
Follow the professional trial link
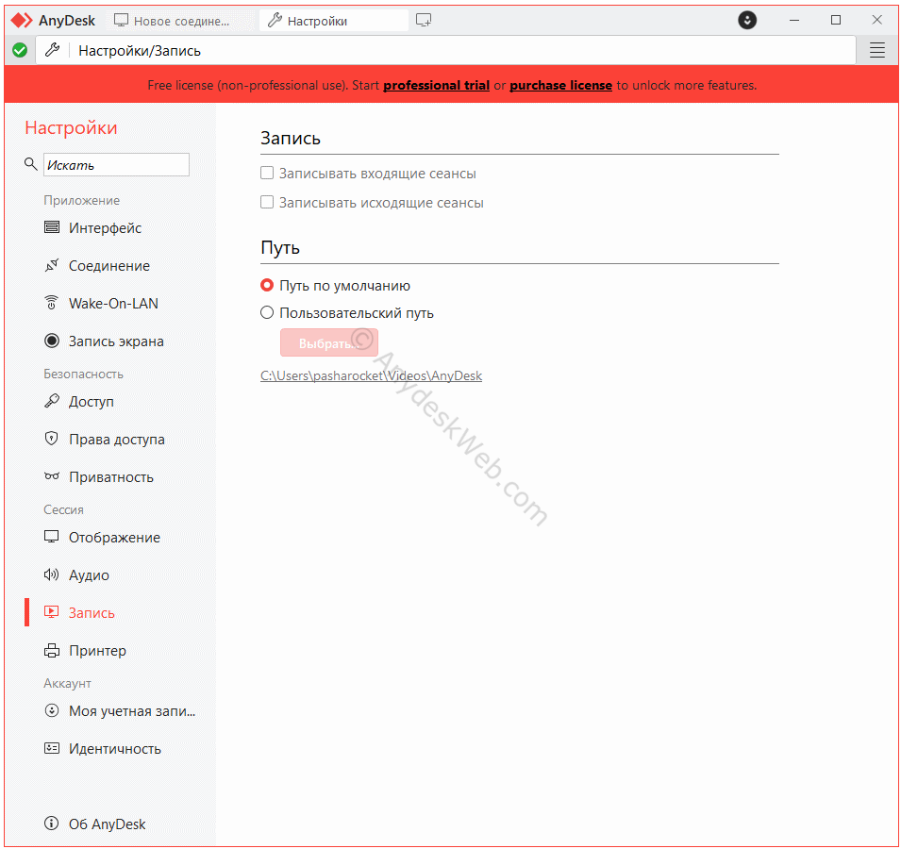(x=436, y=85)
